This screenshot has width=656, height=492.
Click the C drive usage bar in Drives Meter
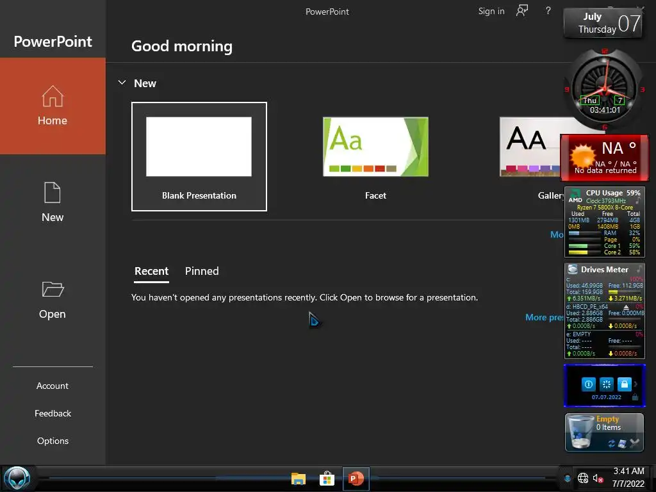625,292
